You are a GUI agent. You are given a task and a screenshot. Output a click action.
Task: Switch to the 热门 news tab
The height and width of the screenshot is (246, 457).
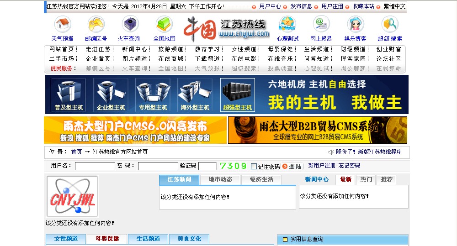(366, 179)
